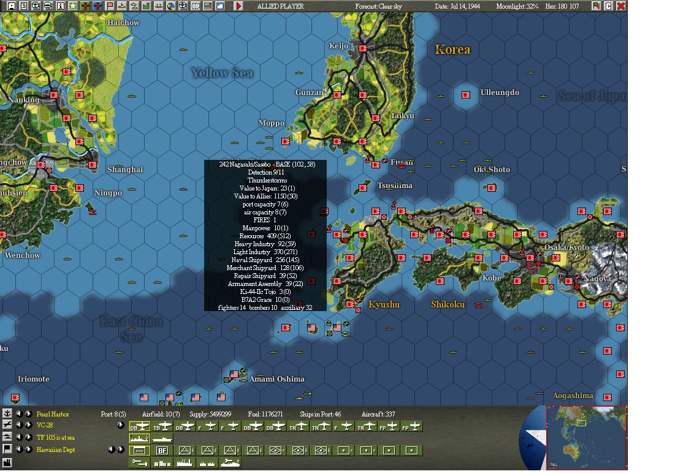Click the single yellow ship toolbar icon
Screen dimensions: 697x474
pos(121,6)
